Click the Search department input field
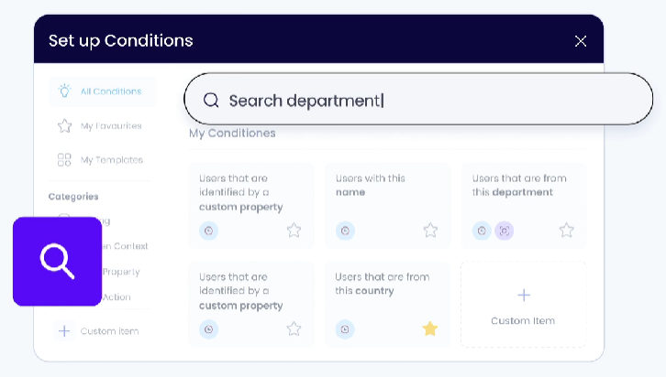Image resolution: width=666 pixels, height=377 pixels. coord(418,99)
